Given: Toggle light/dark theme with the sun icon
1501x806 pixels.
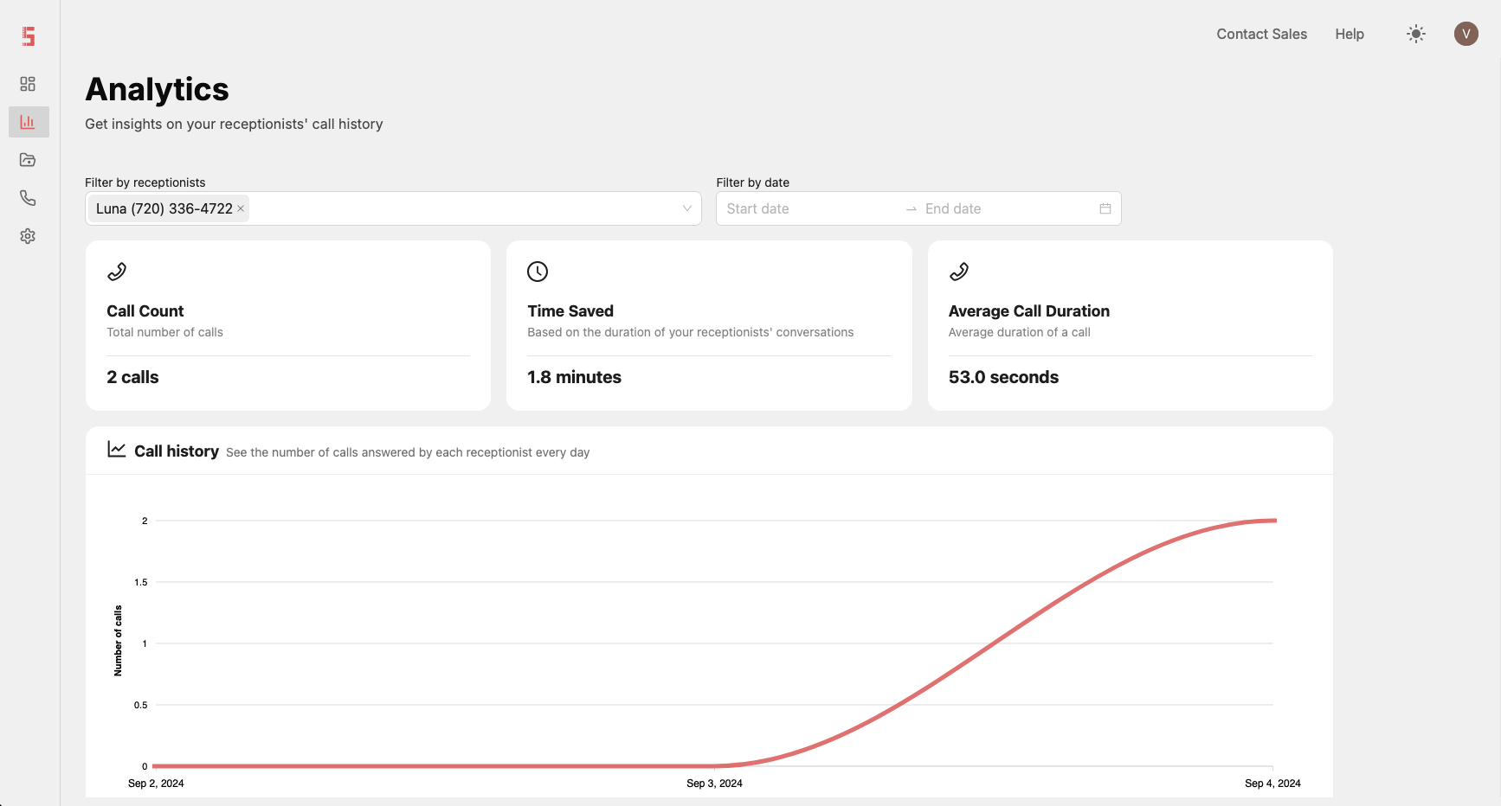Looking at the screenshot, I should coord(1415,34).
